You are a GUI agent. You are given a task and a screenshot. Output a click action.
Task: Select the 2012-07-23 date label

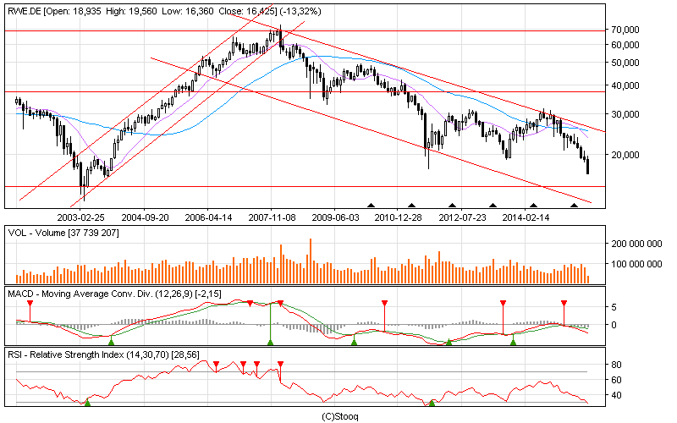(x=462, y=217)
